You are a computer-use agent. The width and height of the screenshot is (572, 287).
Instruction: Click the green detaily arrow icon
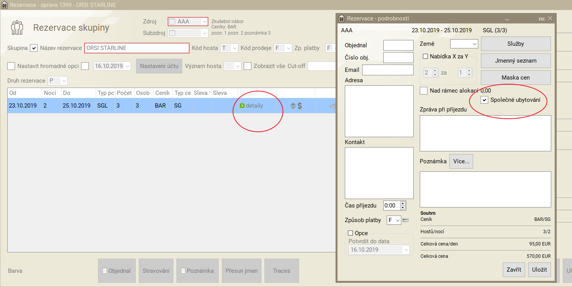click(242, 106)
